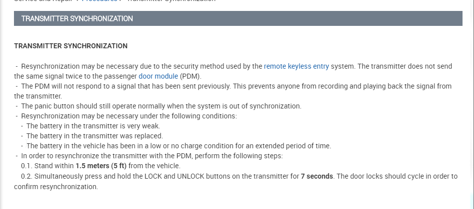Click the (PDM) abbreviation after door module

coord(190,76)
